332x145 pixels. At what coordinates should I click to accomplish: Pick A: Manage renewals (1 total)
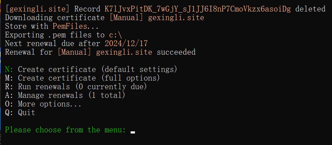coord(65,95)
